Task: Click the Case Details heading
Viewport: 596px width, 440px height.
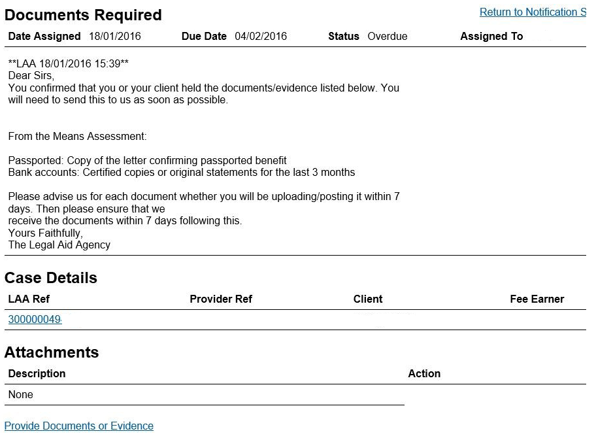Action: click(x=51, y=278)
